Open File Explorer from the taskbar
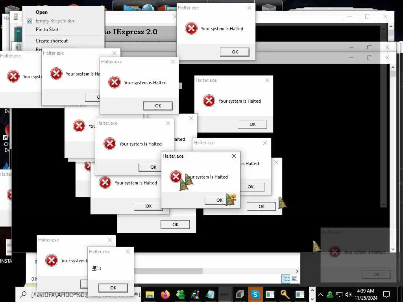 click(x=150, y=294)
